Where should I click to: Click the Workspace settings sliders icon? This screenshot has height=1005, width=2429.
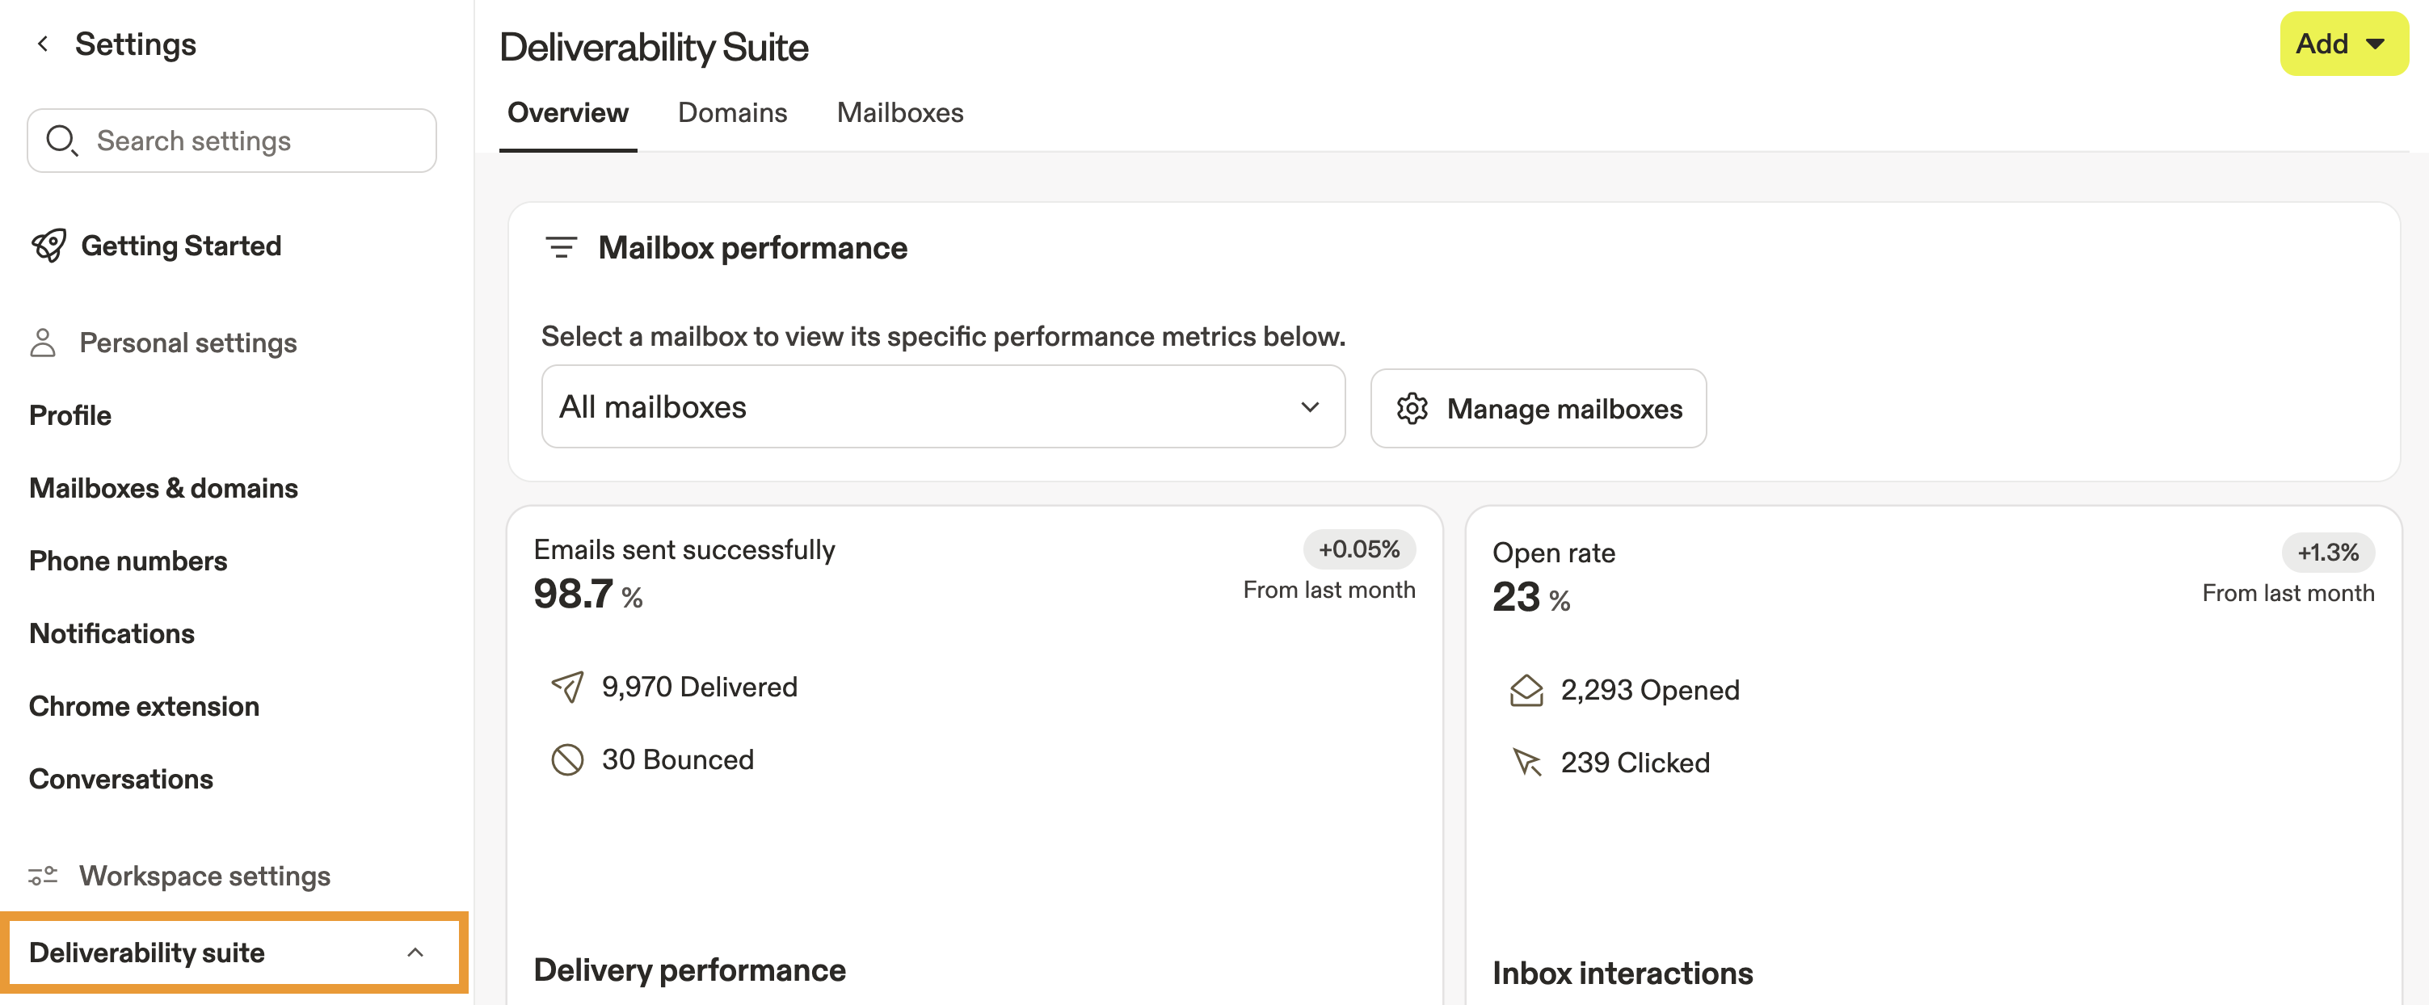(x=43, y=876)
